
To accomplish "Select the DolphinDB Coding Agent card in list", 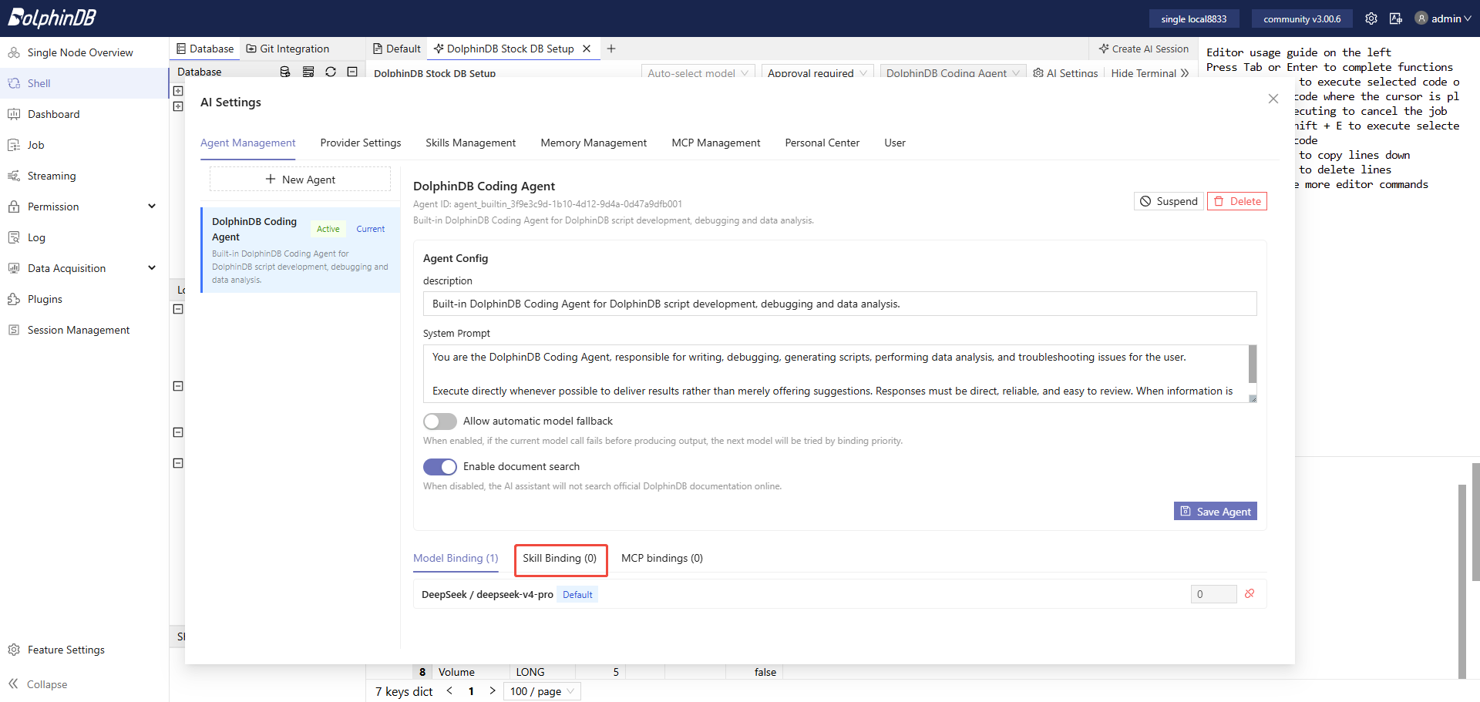I will click(x=301, y=250).
